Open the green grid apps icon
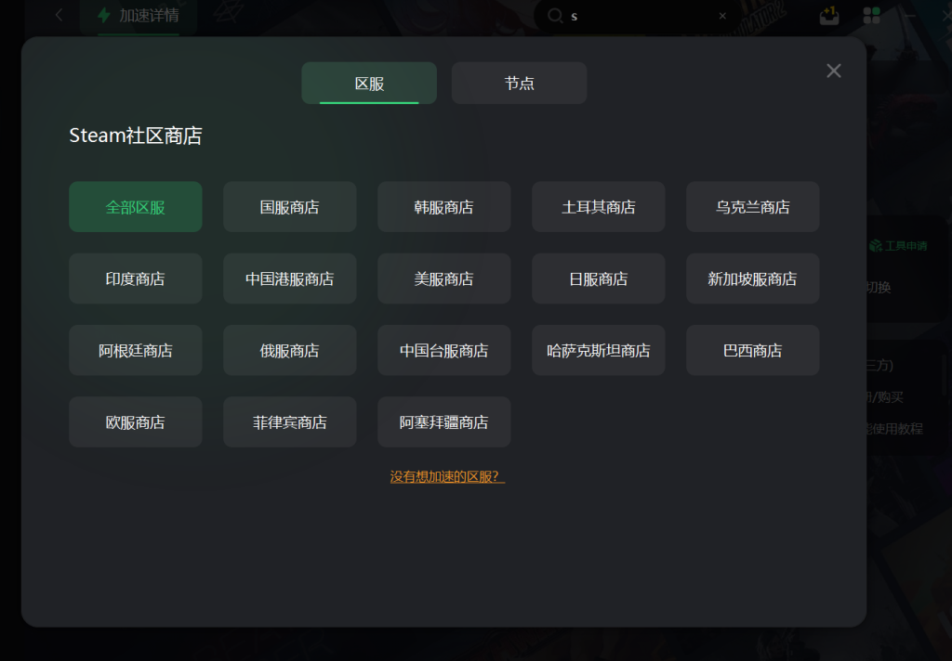Viewport: 952px width, 661px height. [x=871, y=16]
